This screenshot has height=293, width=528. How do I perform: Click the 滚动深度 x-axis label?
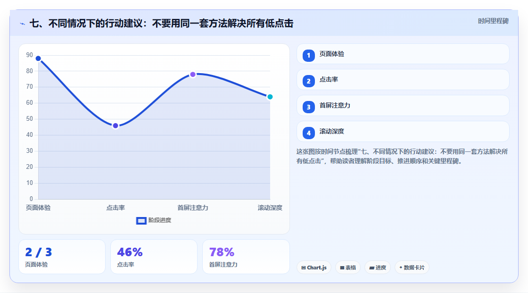[270, 208]
